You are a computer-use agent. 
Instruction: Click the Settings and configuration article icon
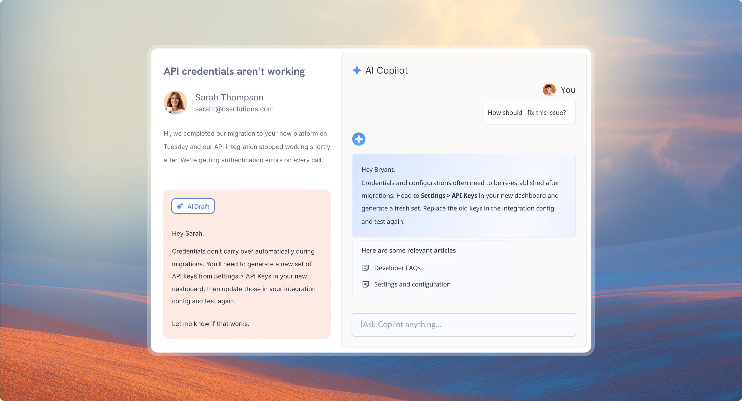(x=365, y=284)
